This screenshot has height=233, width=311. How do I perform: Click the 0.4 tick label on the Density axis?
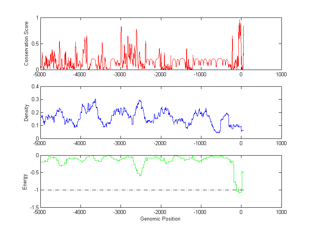coord(34,87)
